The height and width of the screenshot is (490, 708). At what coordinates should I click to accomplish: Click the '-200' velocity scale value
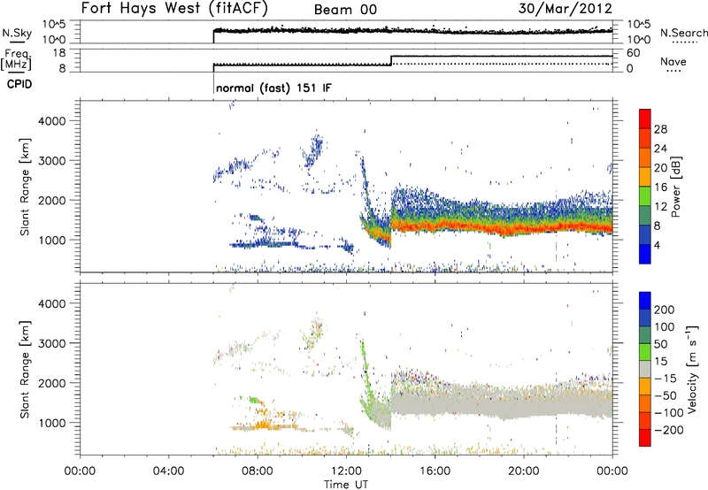click(668, 430)
